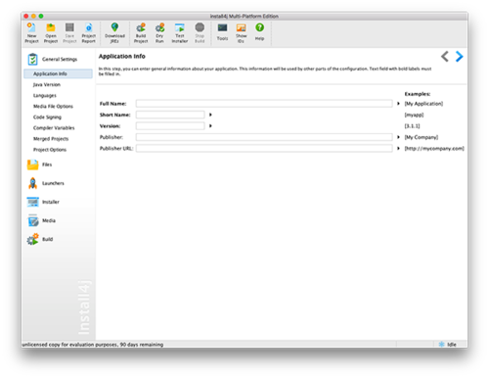Screen dimensions: 489x378
Task: Go to next step with blue arrow
Action: click(x=459, y=57)
